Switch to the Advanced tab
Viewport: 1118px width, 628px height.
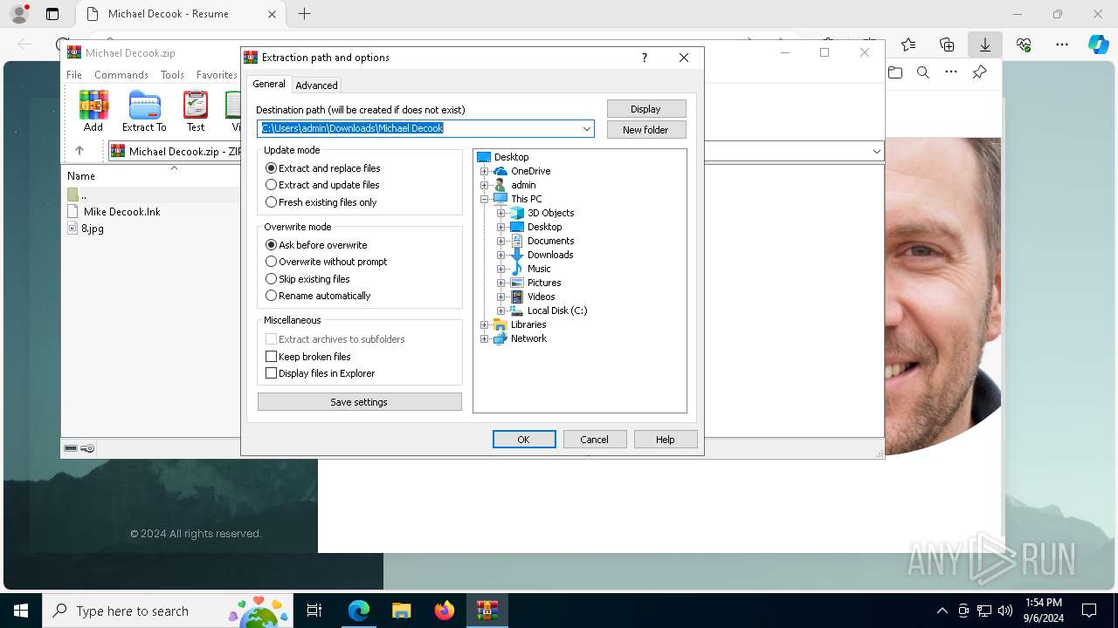coord(316,85)
